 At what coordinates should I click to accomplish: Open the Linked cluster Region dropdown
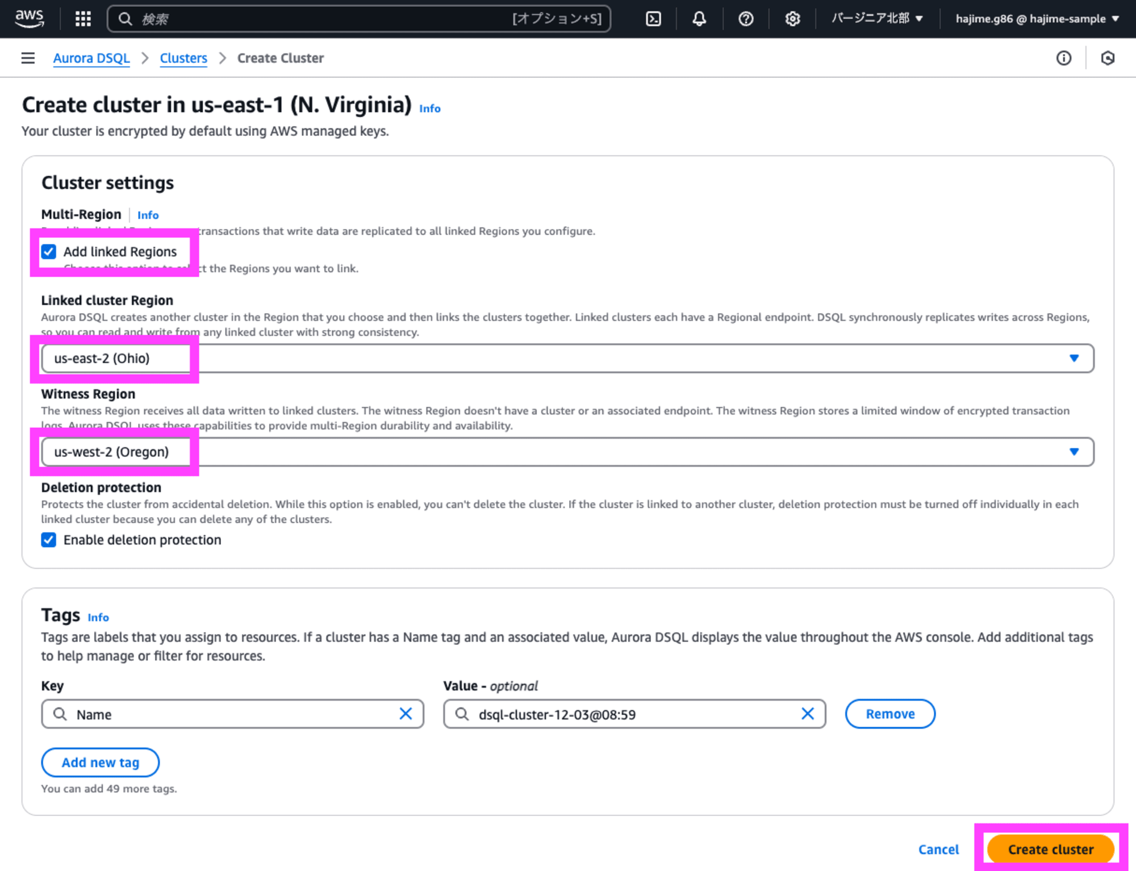click(567, 358)
